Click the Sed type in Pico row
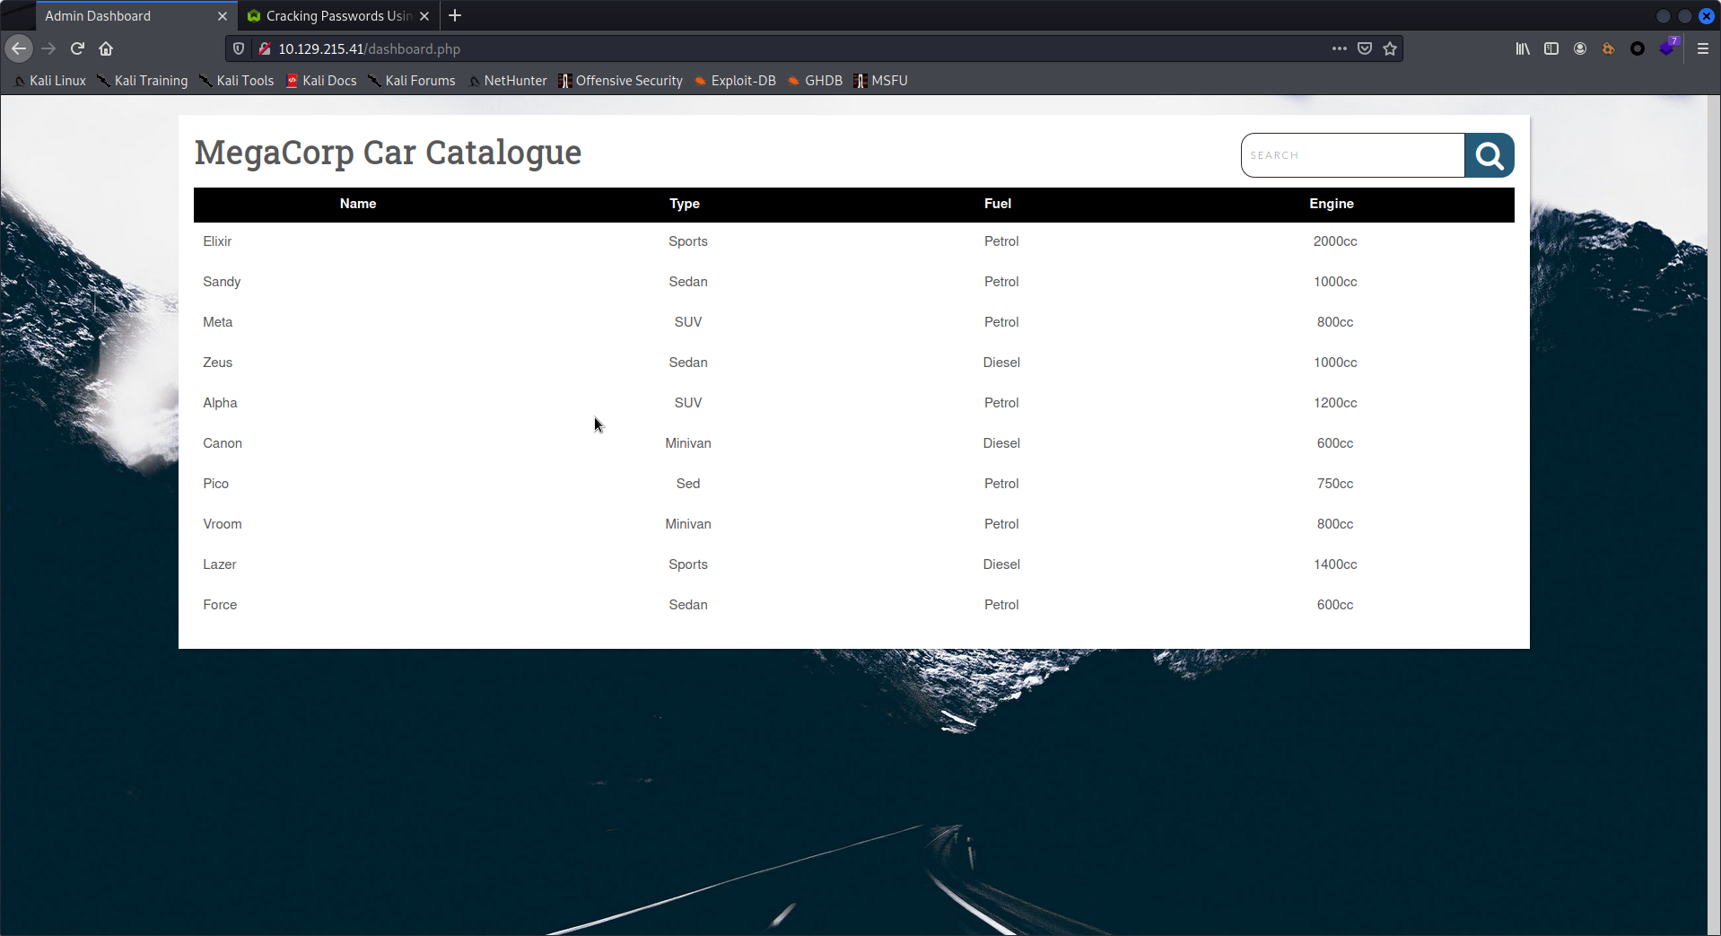Image resolution: width=1721 pixels, height=936 pixels. pyautogui.click(x=688, y=484)
